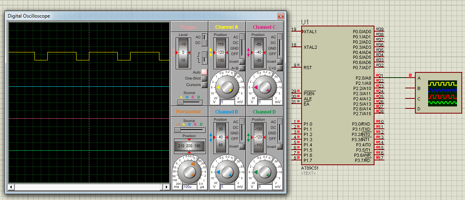Click the <TEXT> placeholder under AT89C51
The width and height of the screenshot is (465, 200).
coord(308,173)
